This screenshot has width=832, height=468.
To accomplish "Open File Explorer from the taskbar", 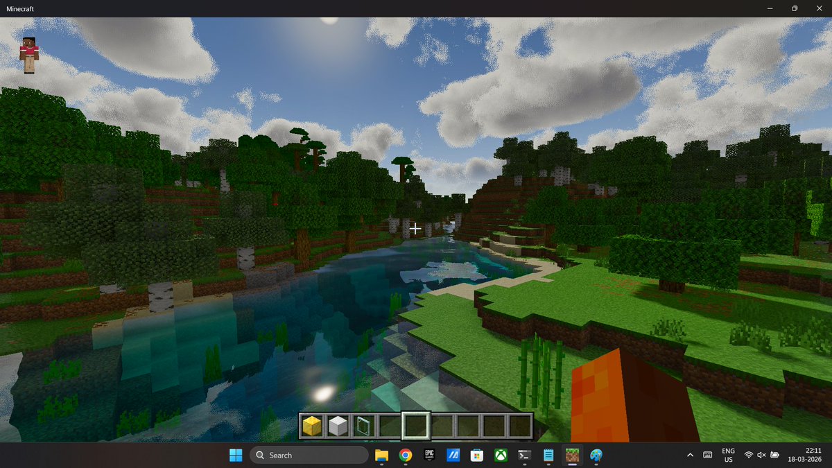I will click(x=382, y=455).
